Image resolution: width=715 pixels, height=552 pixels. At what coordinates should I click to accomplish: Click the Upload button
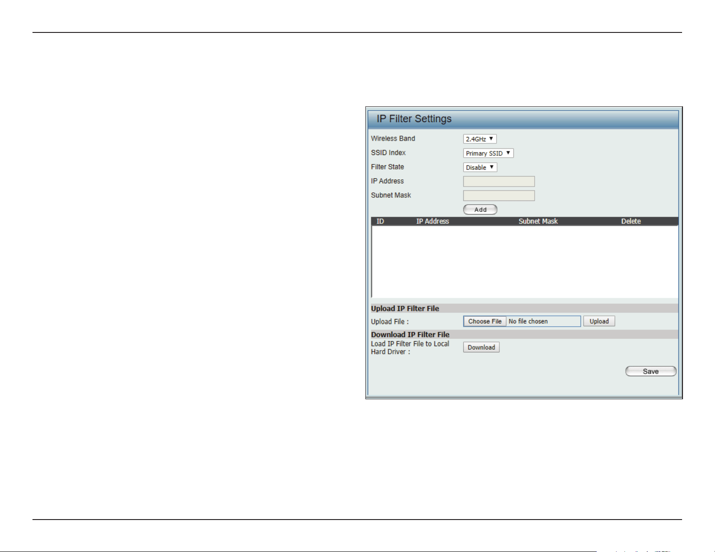(x=599, y=321)
